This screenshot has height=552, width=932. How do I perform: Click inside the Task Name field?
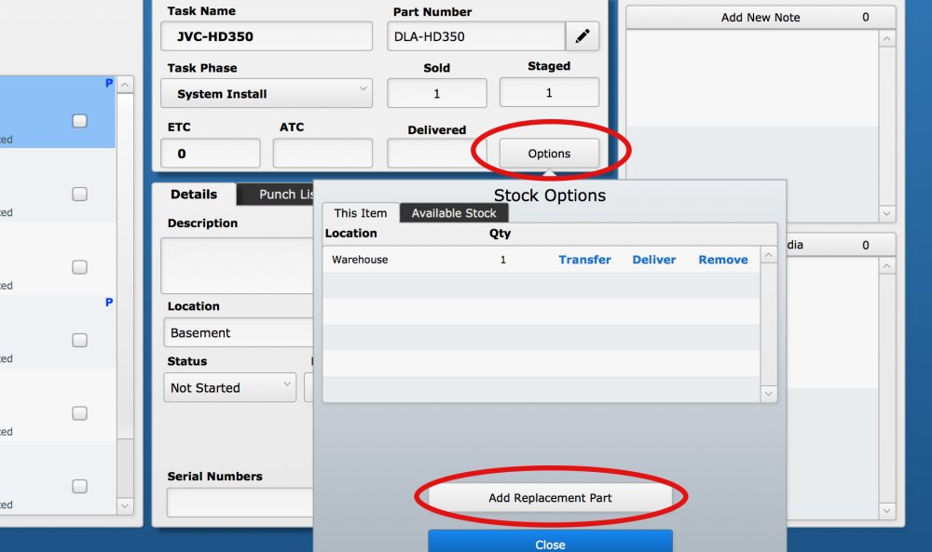coord(266,36)
